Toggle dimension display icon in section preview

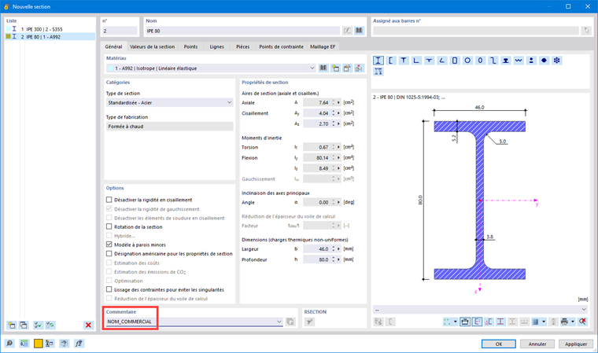[x=465, y=322]
